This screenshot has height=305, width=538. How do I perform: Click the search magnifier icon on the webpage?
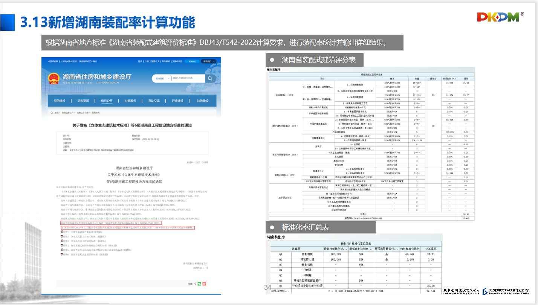tap(211, 78)
